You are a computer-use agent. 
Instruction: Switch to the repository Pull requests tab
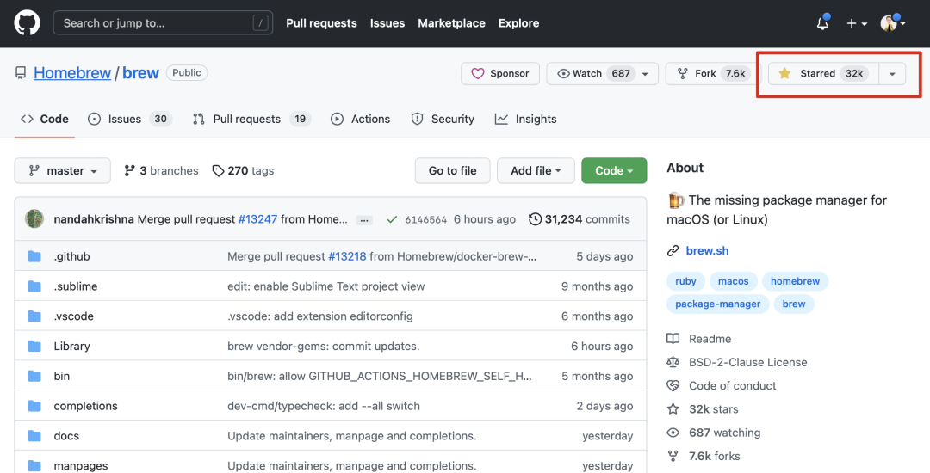[x=251, y=119]
